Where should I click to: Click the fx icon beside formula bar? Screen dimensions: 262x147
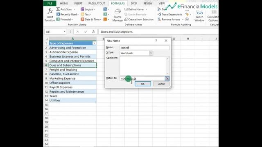click(93, 31)
